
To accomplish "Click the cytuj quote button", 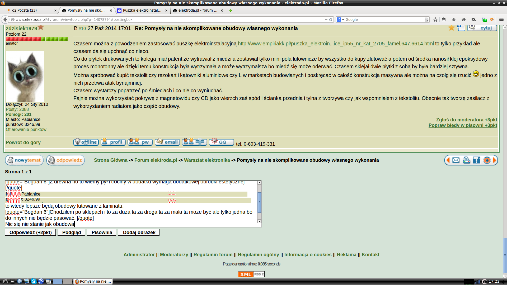I will [482, 28].
